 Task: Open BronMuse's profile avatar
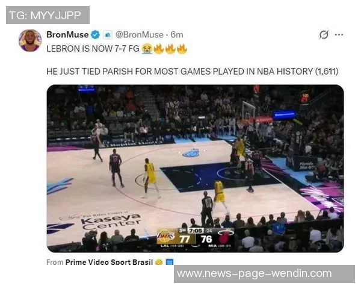tap(30, 40)
